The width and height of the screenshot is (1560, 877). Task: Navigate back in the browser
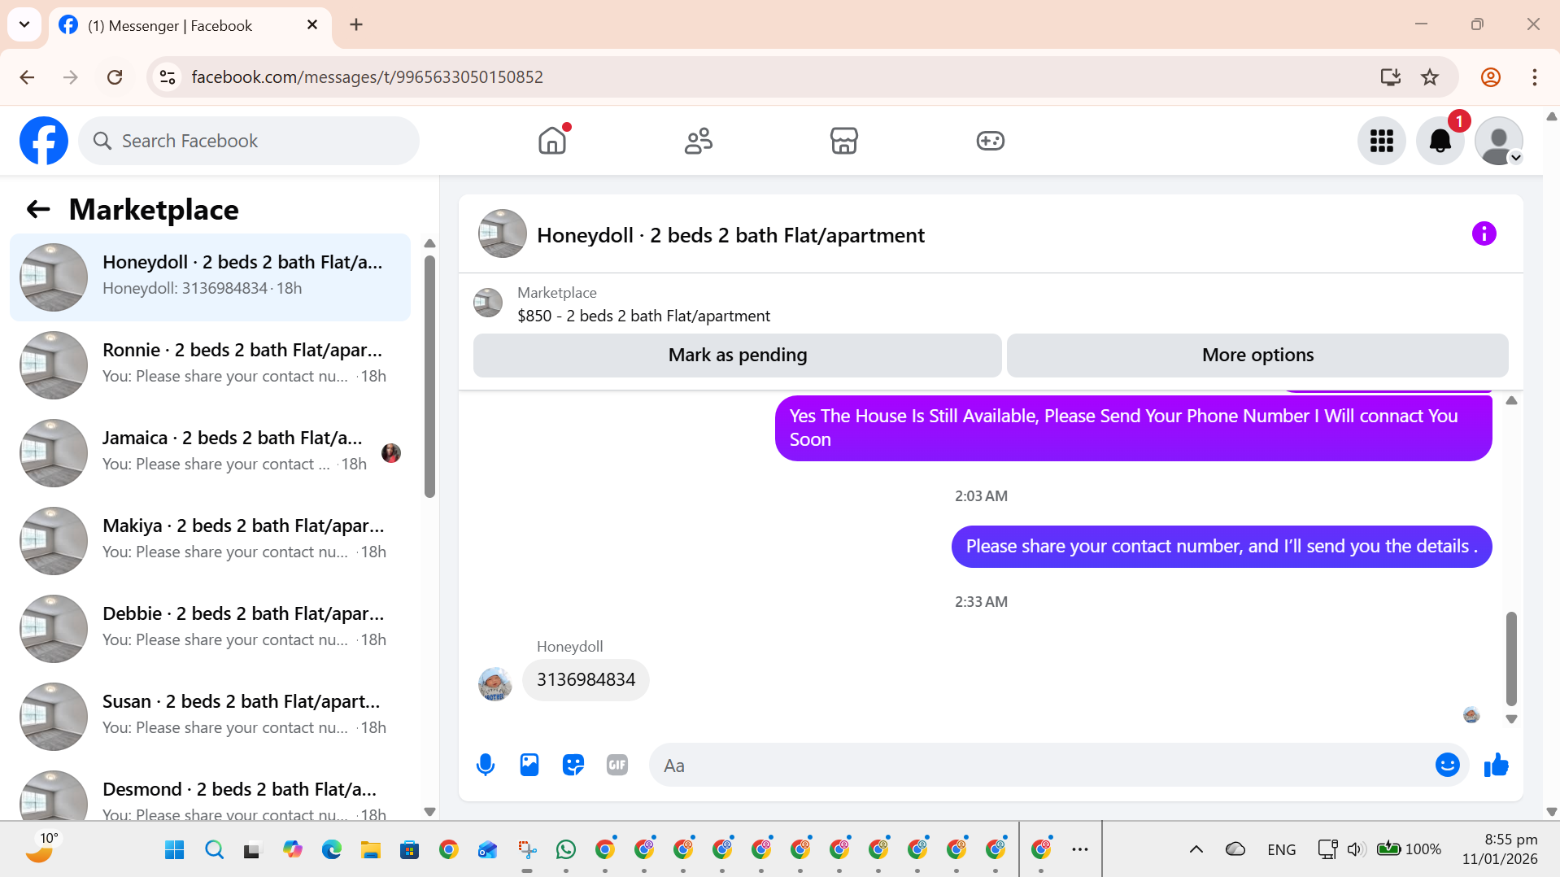[27, 77]
